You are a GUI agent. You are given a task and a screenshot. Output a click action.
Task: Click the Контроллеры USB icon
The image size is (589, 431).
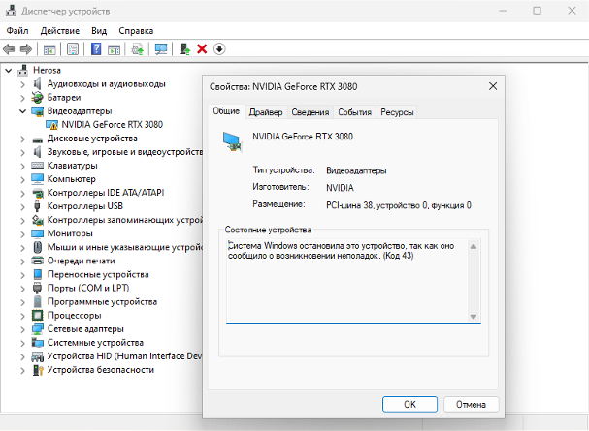[x=37, y=206]
